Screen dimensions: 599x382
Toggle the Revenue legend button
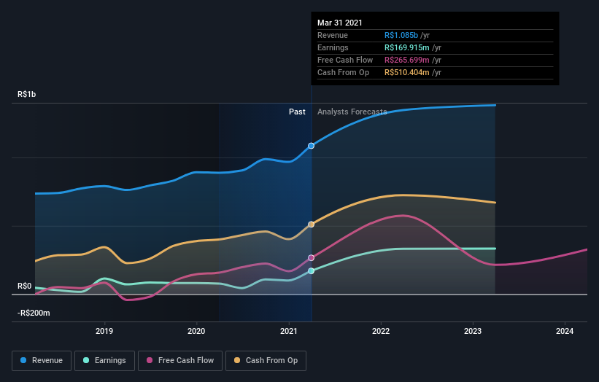coord(42,361)
